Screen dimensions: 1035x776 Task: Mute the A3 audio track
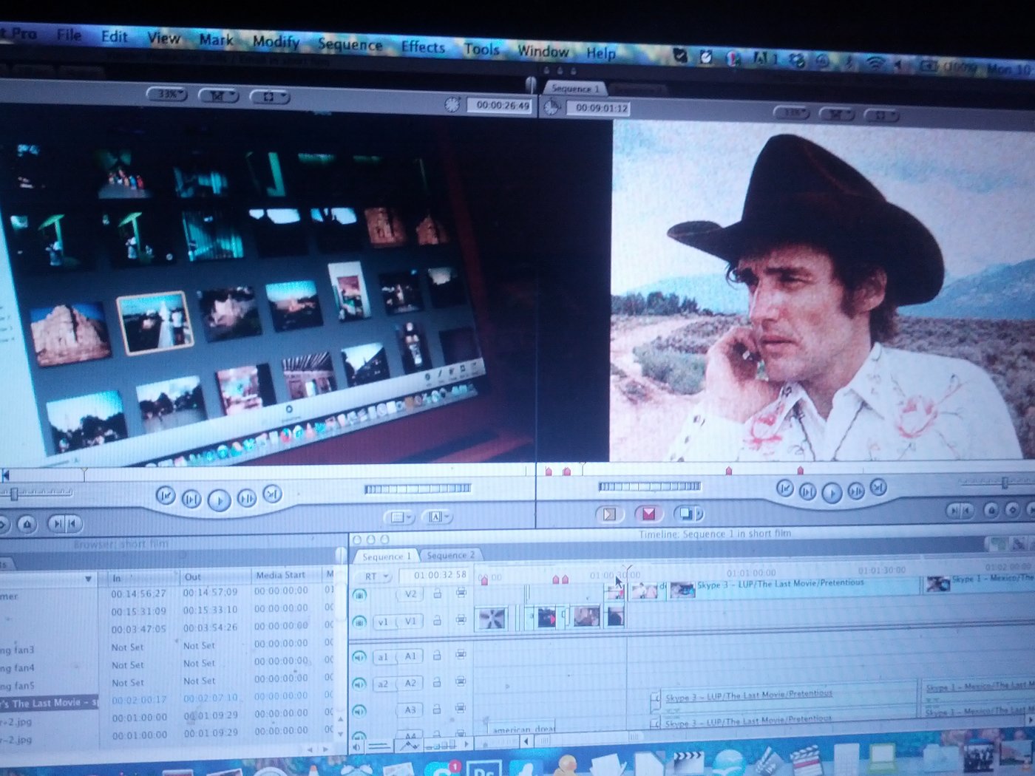click(359, 711)
